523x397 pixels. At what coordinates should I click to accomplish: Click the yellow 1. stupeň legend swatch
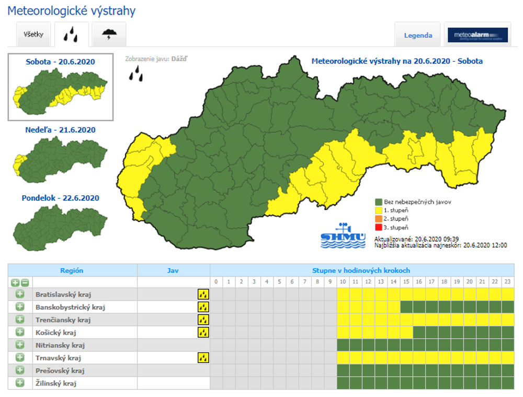click(379, 210)
